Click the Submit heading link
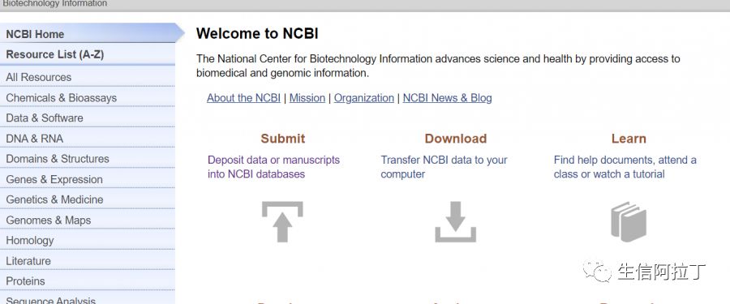730x304 pixels. (x=282, y=139)
